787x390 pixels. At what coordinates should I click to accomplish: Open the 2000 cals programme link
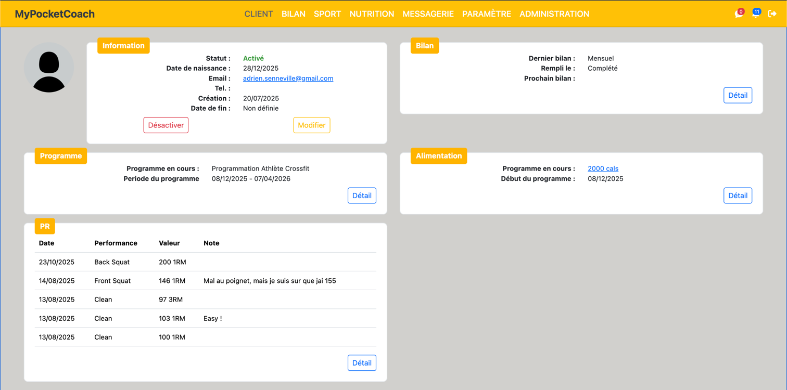[x=603, y=168]
